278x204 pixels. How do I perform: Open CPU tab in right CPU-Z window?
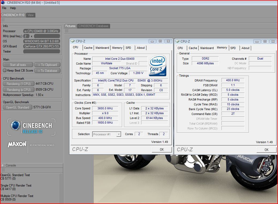[x=180, y=48]
